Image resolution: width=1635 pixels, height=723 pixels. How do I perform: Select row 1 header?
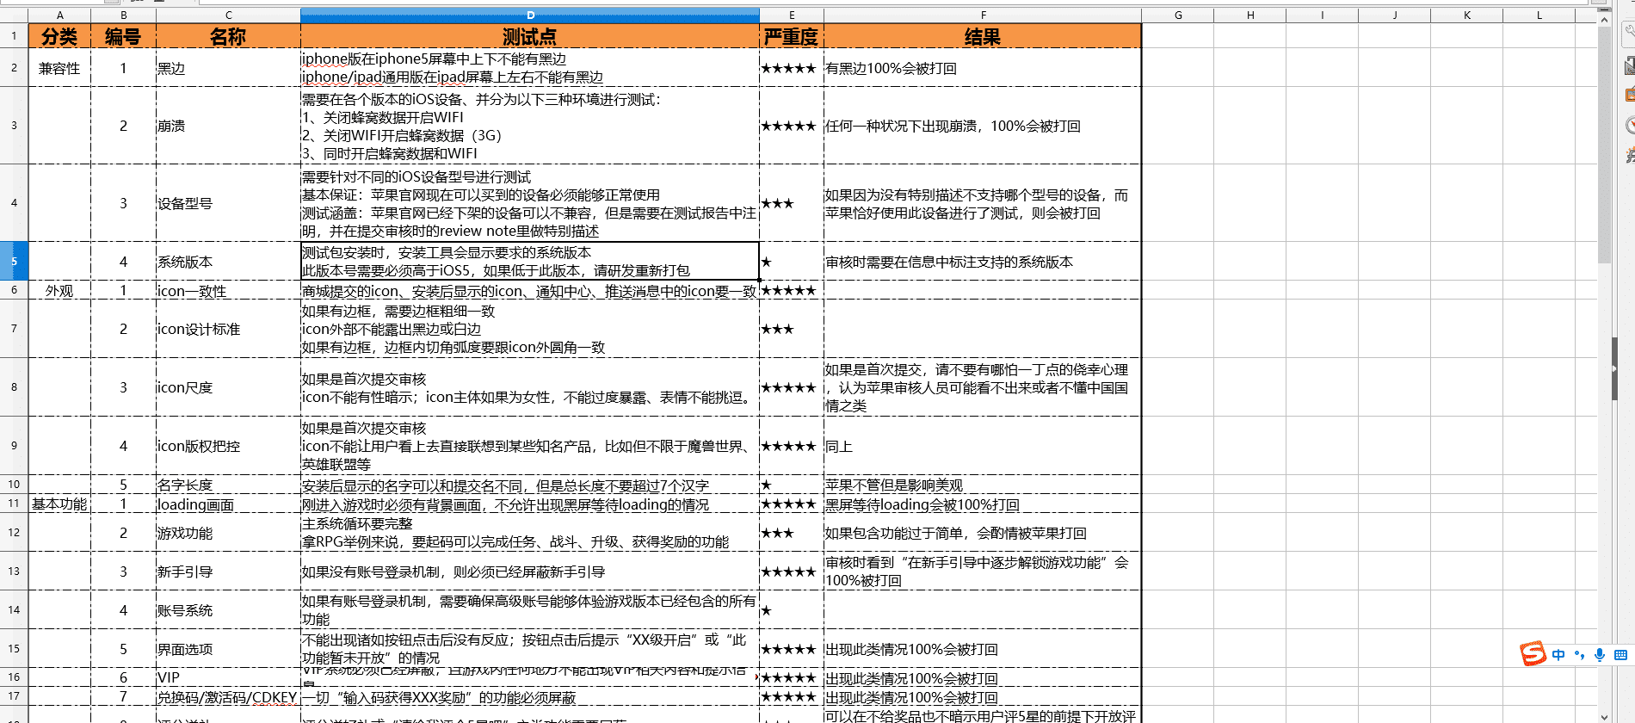(14, 35)
